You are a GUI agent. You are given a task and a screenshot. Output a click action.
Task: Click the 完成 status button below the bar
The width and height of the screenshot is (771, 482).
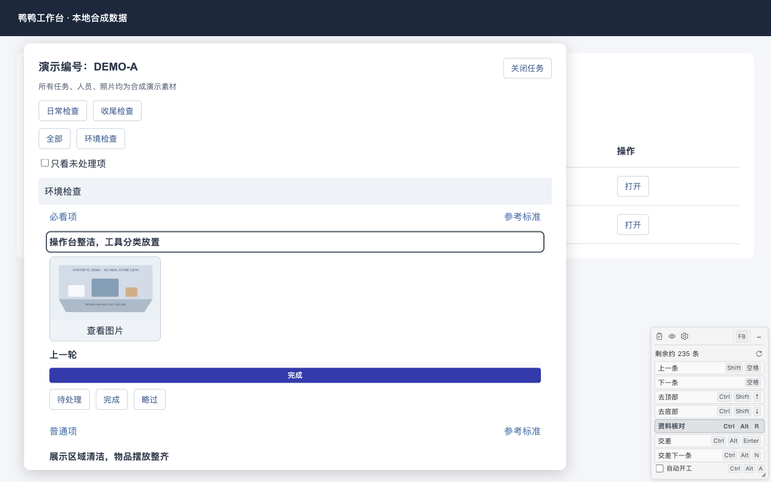pos(111,399)
